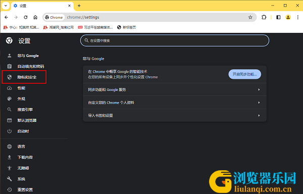Expand 自定义您的 Chrome 个人资料 arrow
This screenshot has height=194, width=303.
[x=259, y=103]
